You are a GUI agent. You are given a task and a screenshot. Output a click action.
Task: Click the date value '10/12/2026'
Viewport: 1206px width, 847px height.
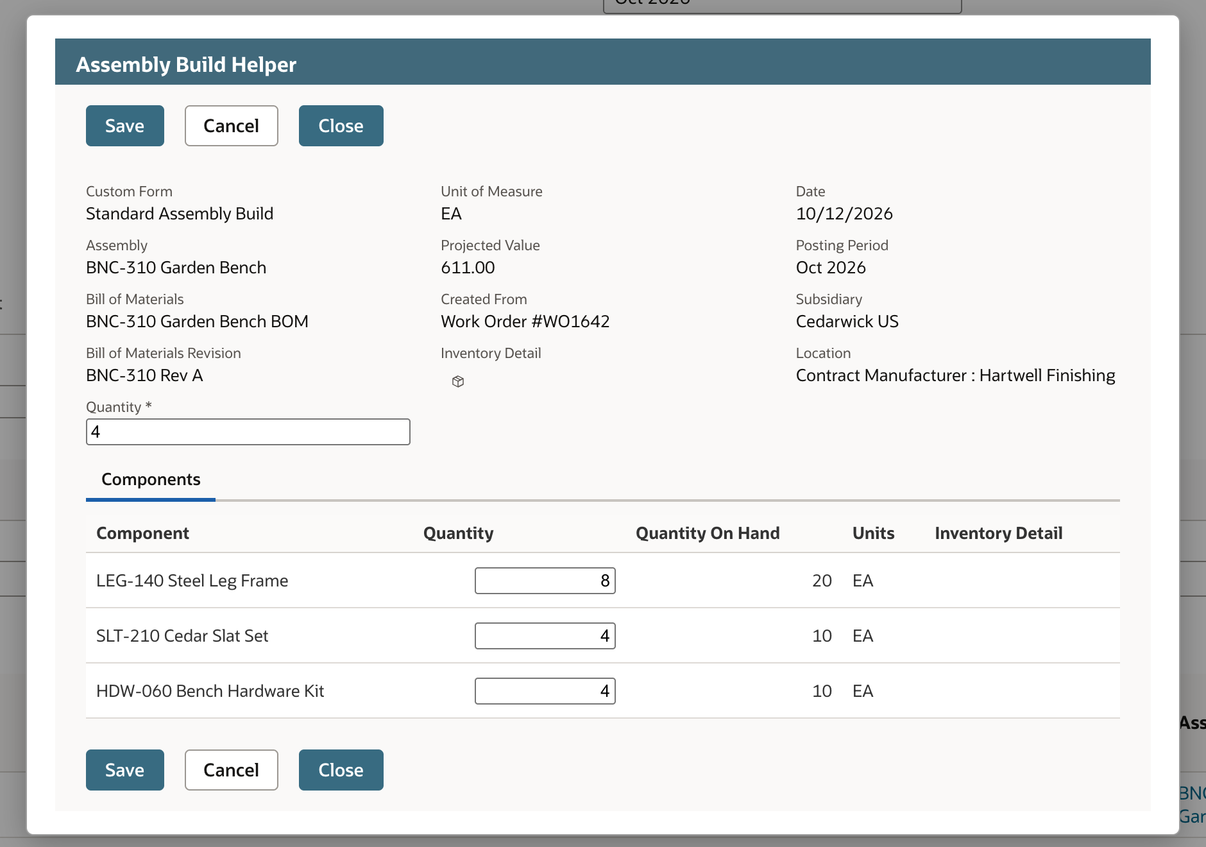point(844,214)
